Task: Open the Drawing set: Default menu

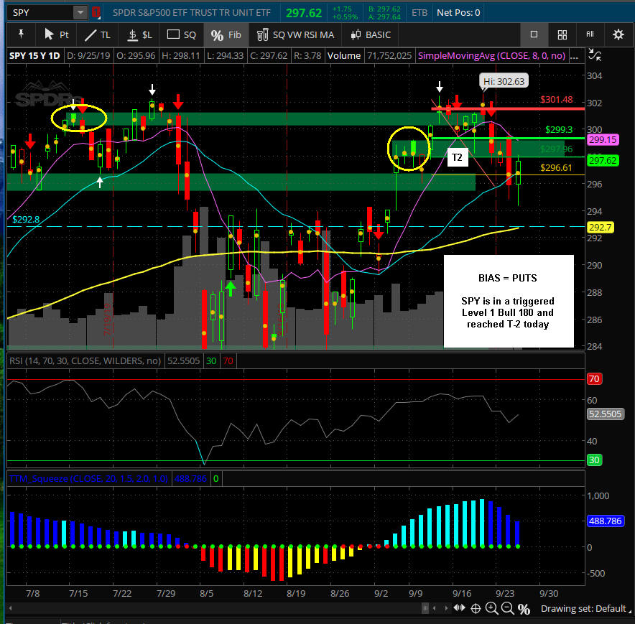Action: click(x=586, y=609)
